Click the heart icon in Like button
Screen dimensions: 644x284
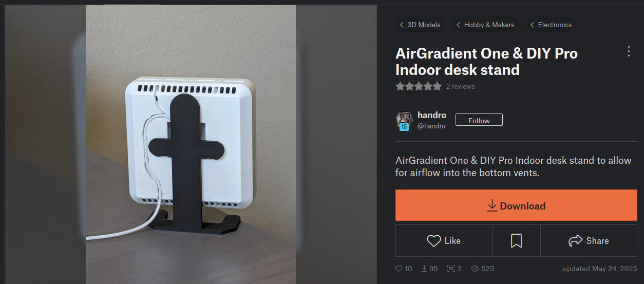(434, 241)
